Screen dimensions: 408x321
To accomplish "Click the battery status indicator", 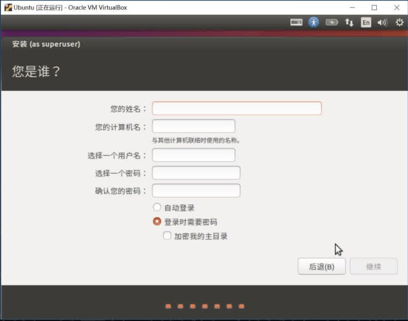I will point(331,22).
